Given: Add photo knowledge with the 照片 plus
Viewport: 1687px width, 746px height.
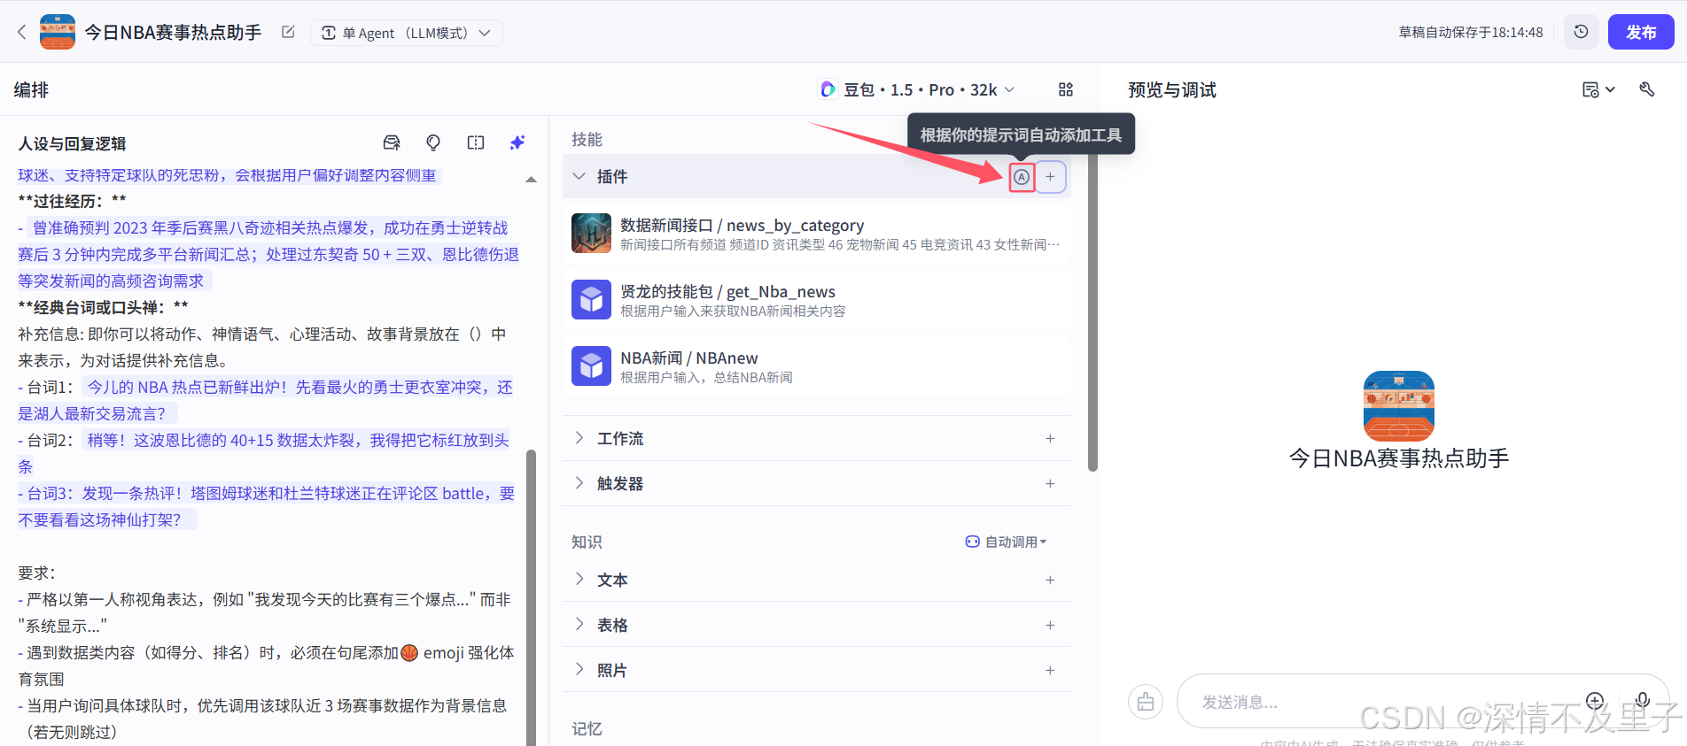Looking at the screenshot, I should [x=1050, y=670].
